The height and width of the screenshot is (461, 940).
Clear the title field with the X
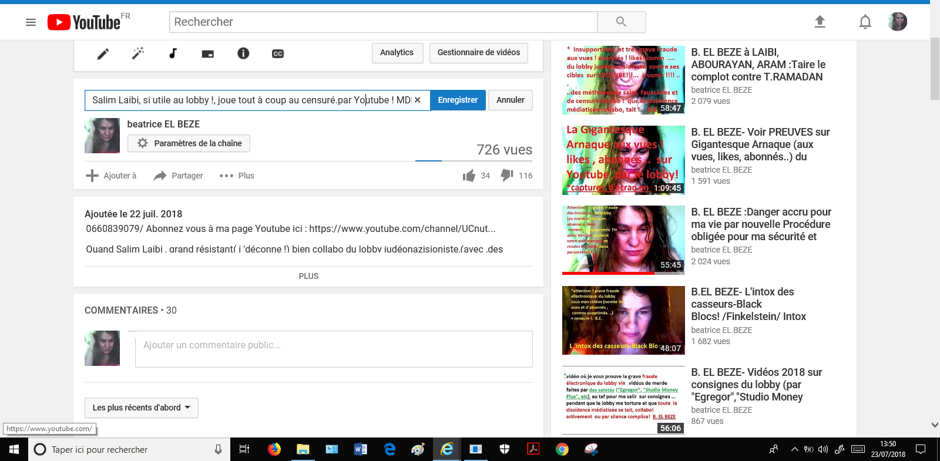pos(418,100)
